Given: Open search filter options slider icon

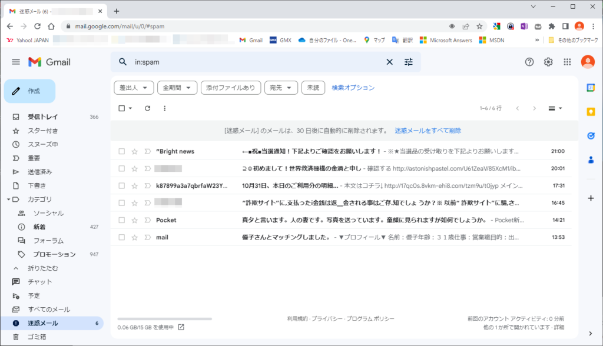Looking at the screenshot, I should coord(409,62).
